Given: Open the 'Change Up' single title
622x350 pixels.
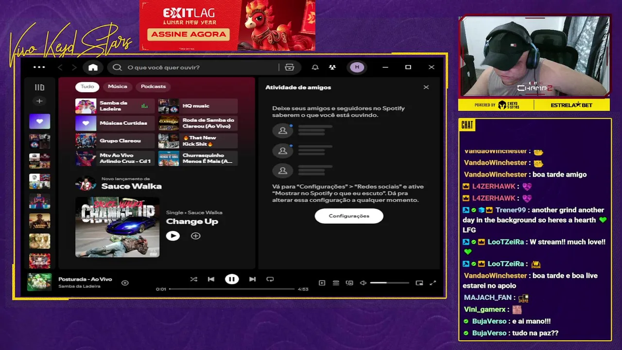Looking at the screenshot, I should tap(192, 222).
